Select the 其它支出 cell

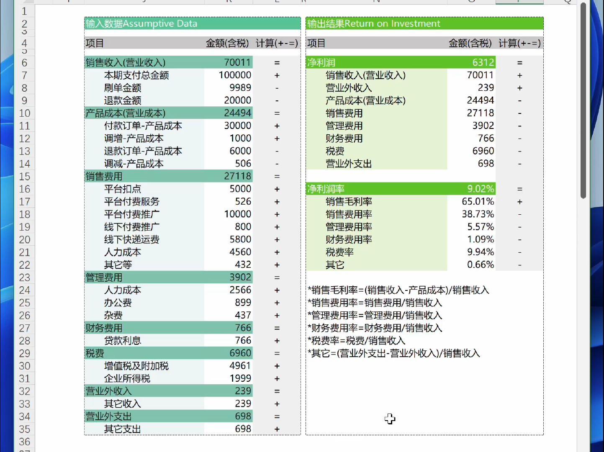[x=144, y=429]
